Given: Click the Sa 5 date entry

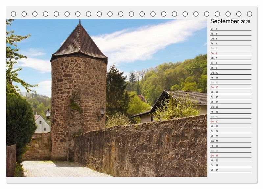Looking at the screenshot, I should coord(230,48).
